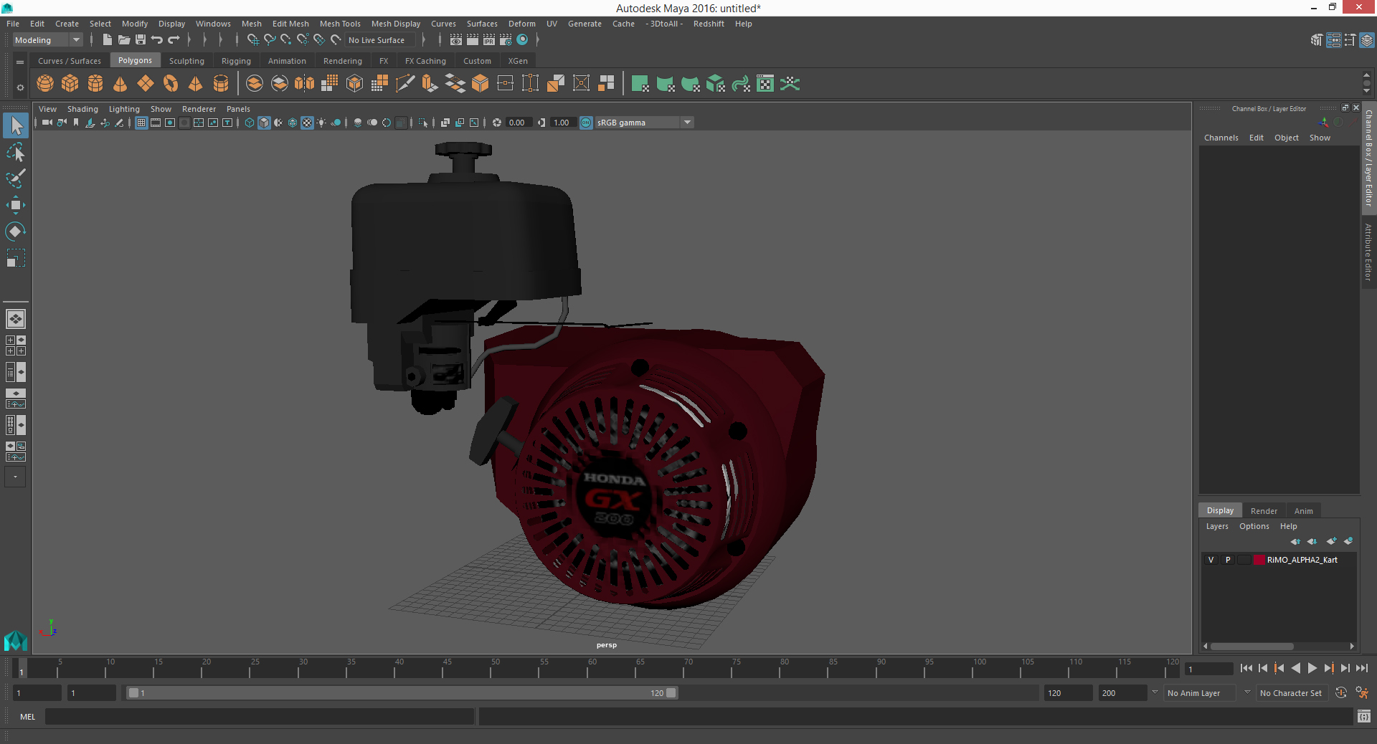Toggle textured display in viewport toolbar

pyautogui.click(x=307, y=123)
